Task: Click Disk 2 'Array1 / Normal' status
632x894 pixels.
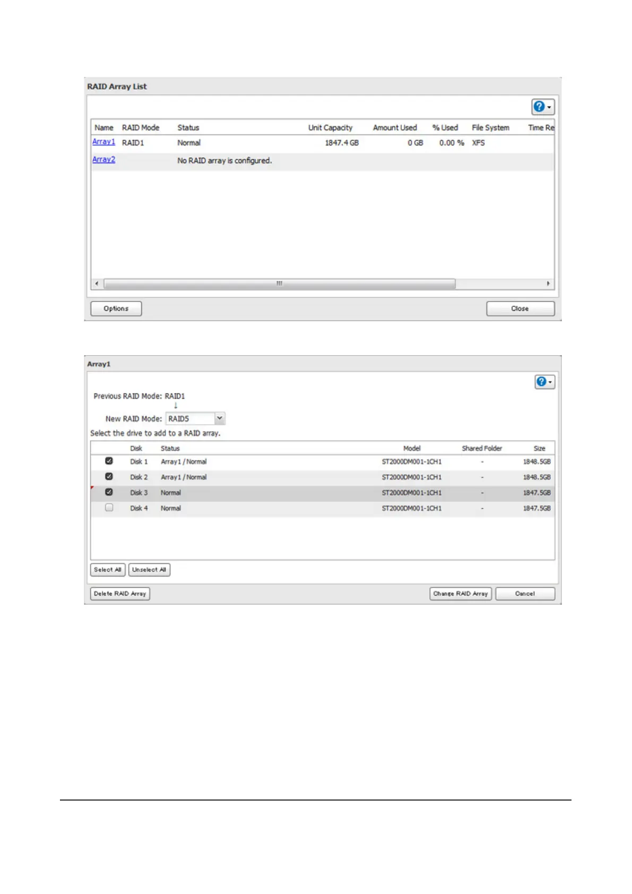Action: [x=184, y=477]
